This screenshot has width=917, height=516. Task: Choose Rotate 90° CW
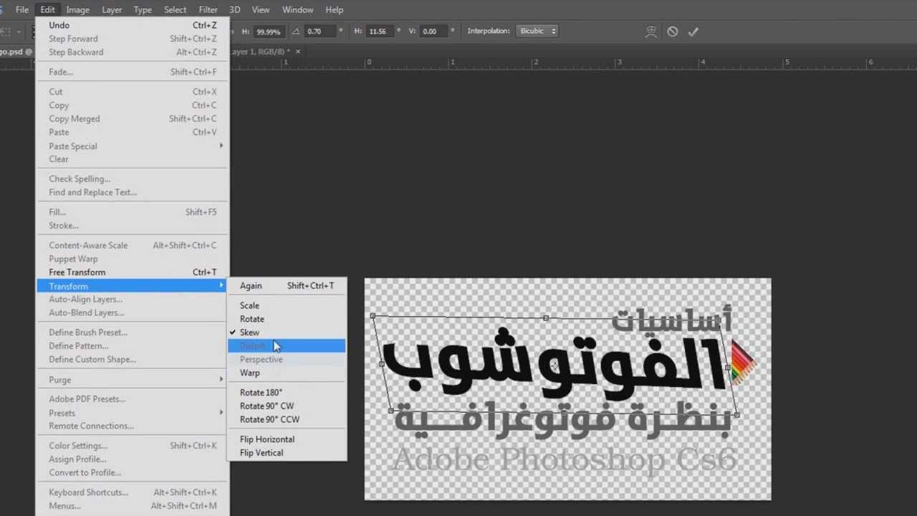pos(287,406)
